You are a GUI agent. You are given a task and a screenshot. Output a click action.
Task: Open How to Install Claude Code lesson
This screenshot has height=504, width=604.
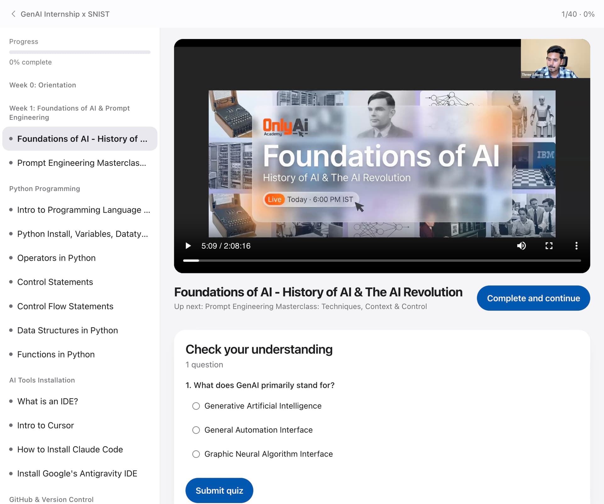[80, 449]
